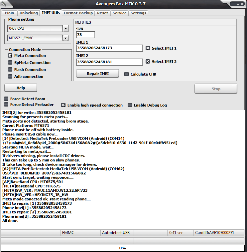
Task: Click the MT6571_EMMC combo box field
Action: pos(35,38)
